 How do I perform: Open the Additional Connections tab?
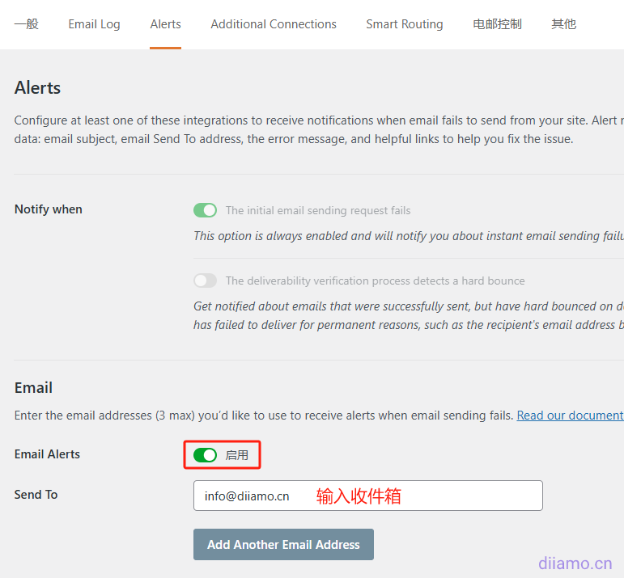click(x=274, y=24)
